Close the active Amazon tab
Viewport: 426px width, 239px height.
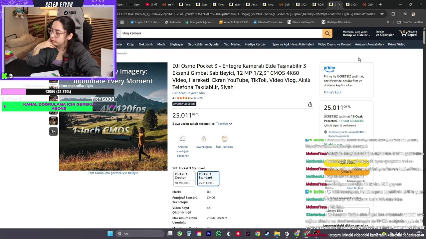(x=339, y=4)
